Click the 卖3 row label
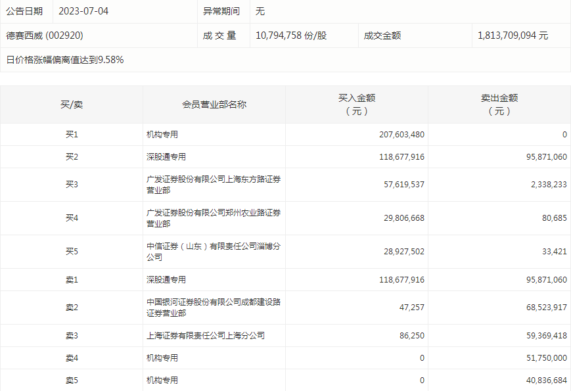Screen dimensions: 571x391 click(x=72, y=335)
